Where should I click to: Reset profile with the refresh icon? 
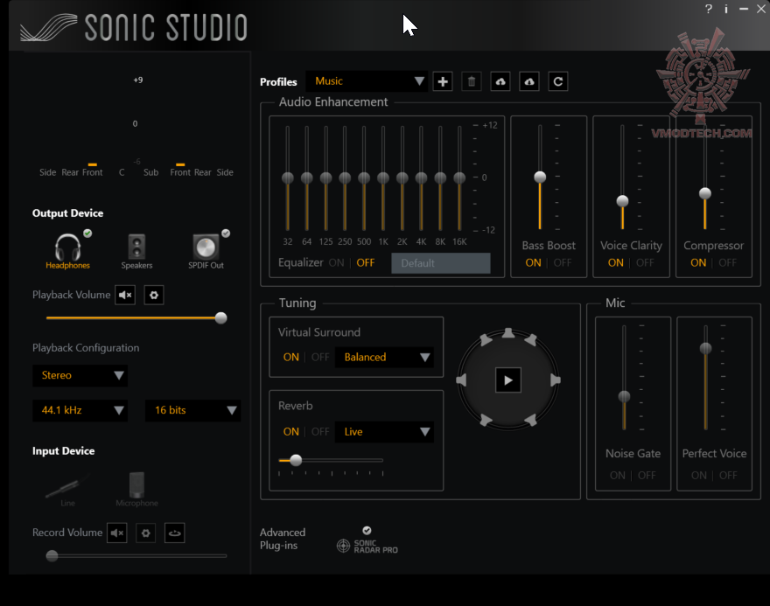click(558, 81)
